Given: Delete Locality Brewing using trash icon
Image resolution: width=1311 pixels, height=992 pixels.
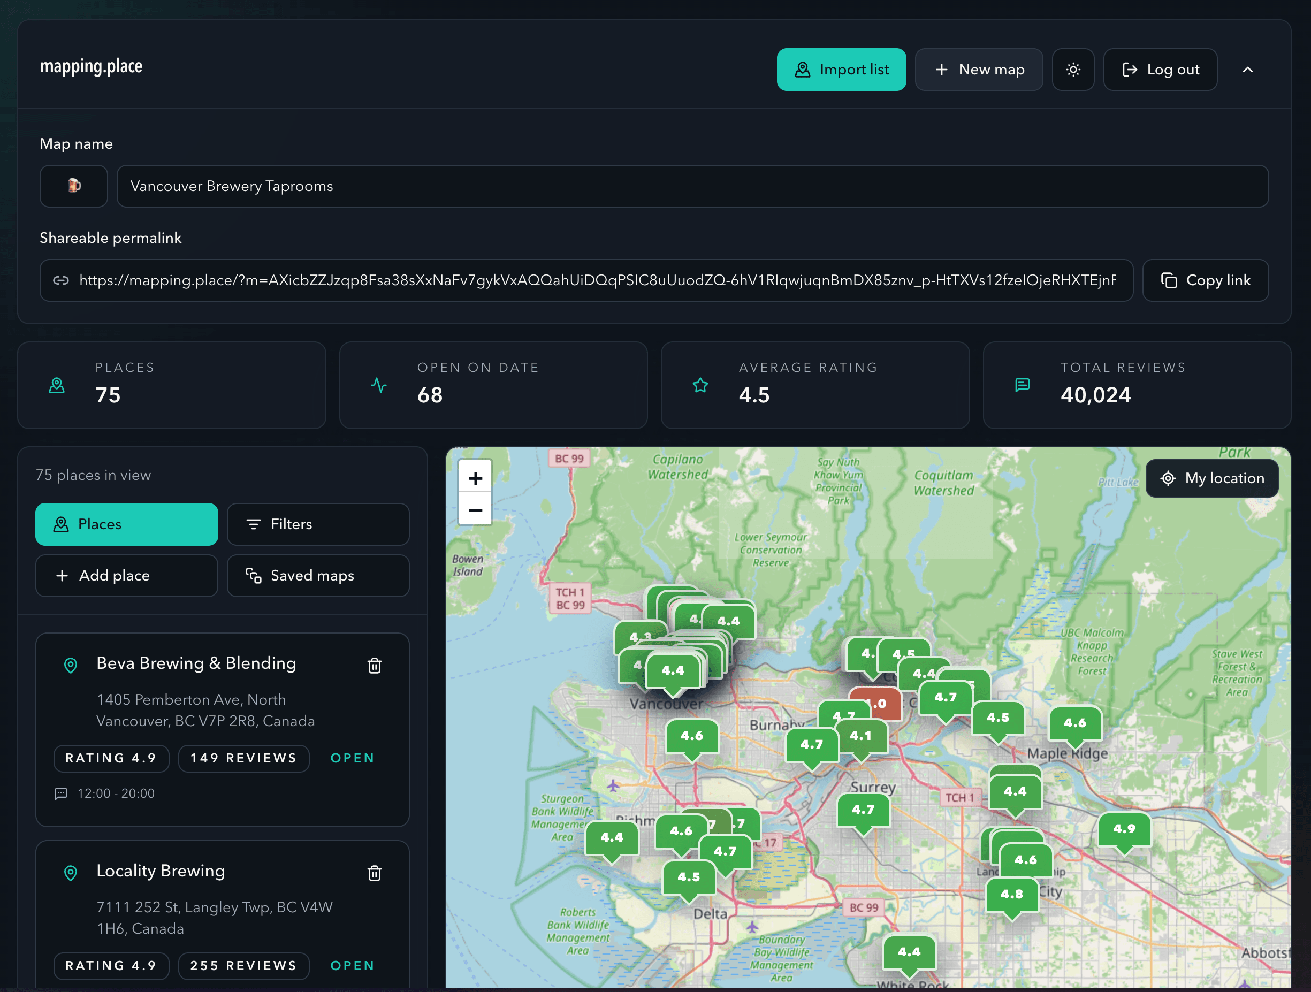Looking at the screenshot, I should click(x=374, y=873).
